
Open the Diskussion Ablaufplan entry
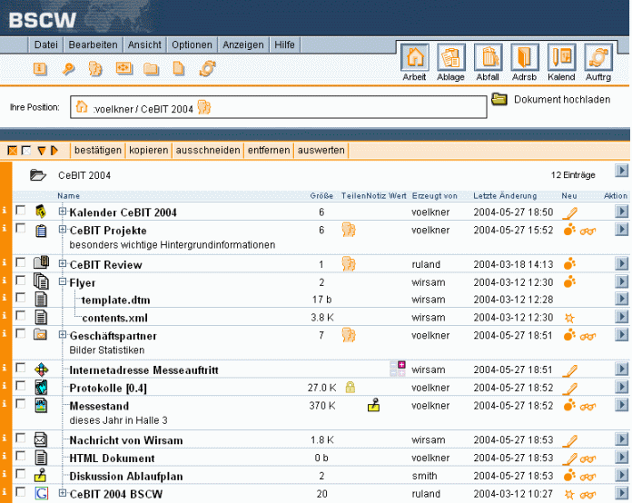tap(126, 476)
